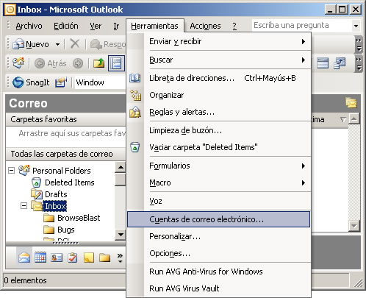Screen dimensions: 366x298
Task: Open the Edición menu
Action: click(66, 26)
